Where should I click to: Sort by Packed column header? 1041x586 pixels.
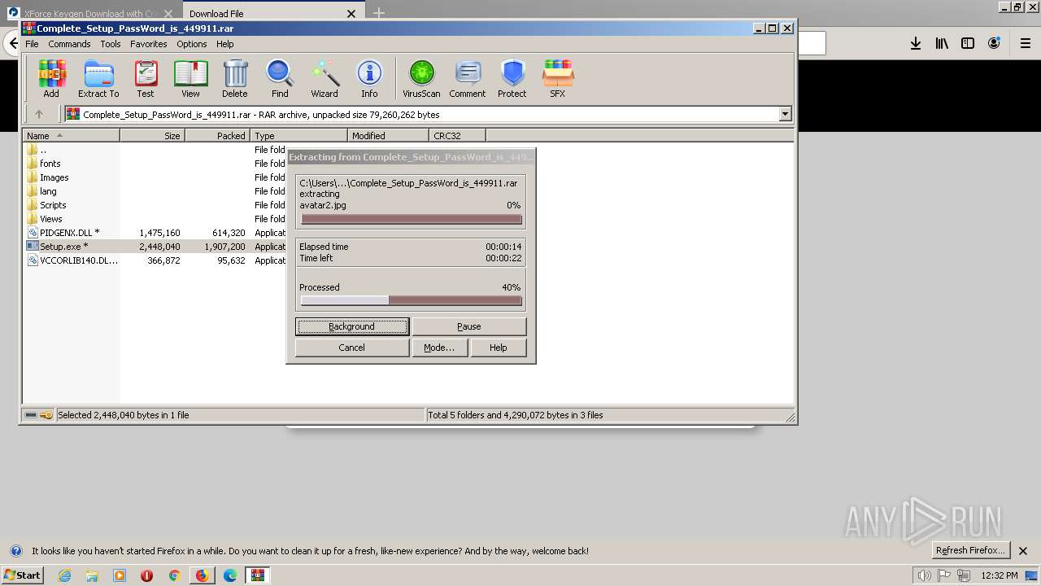coord(218,136)
